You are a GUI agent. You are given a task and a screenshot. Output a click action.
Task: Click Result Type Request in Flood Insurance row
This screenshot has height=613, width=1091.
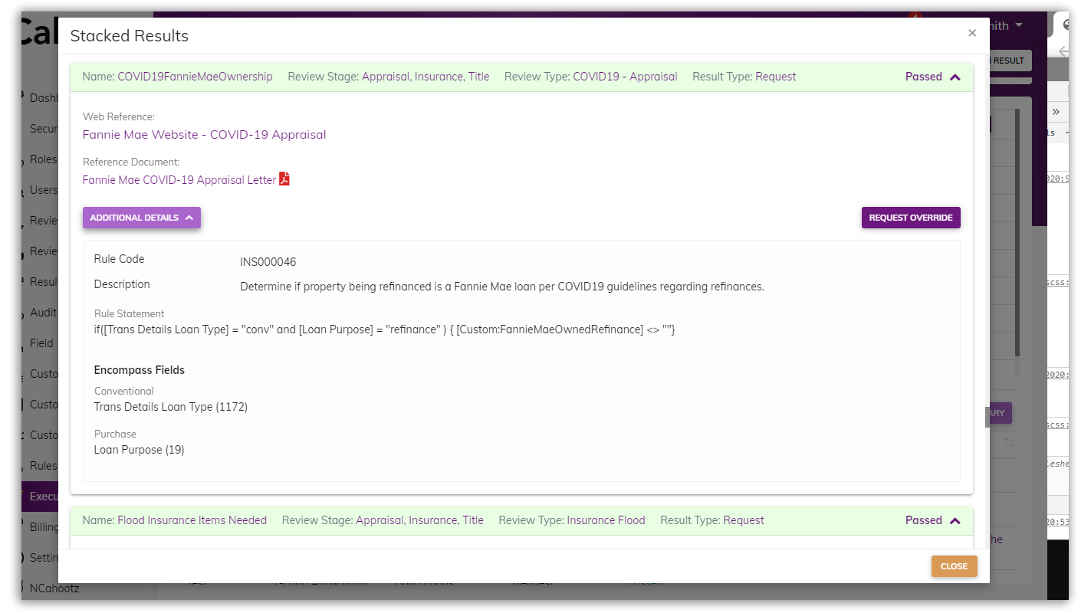744,520
